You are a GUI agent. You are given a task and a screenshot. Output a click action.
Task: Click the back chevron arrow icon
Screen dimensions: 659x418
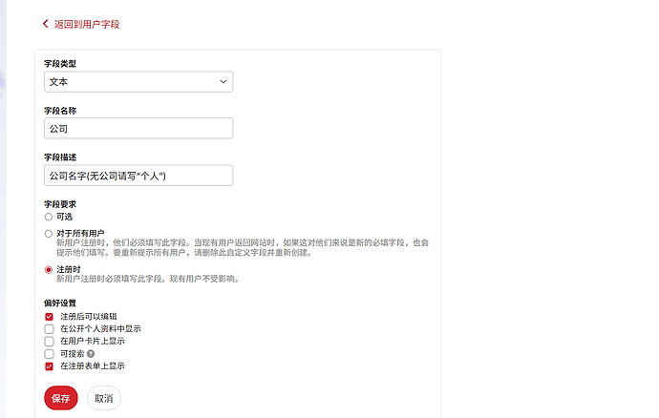click(x=46, y=24)
